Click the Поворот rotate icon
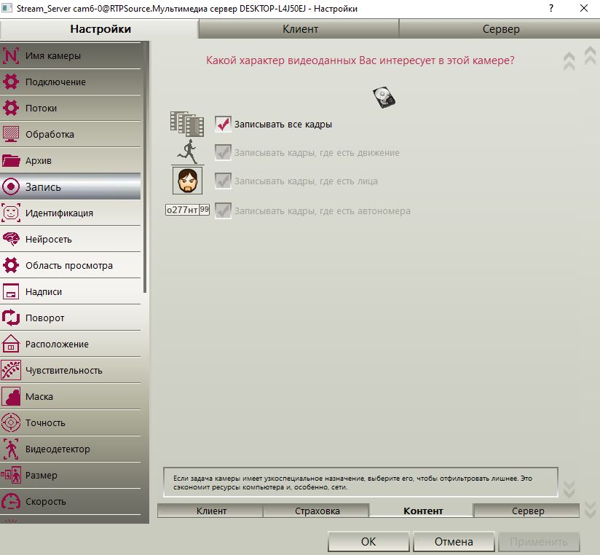Image resolution: width=600 pixels, height=555 pixels. 11,318
